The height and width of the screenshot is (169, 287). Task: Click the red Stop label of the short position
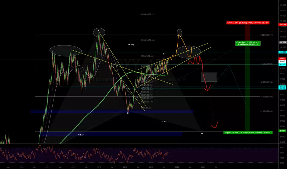[x=248, y=23]
